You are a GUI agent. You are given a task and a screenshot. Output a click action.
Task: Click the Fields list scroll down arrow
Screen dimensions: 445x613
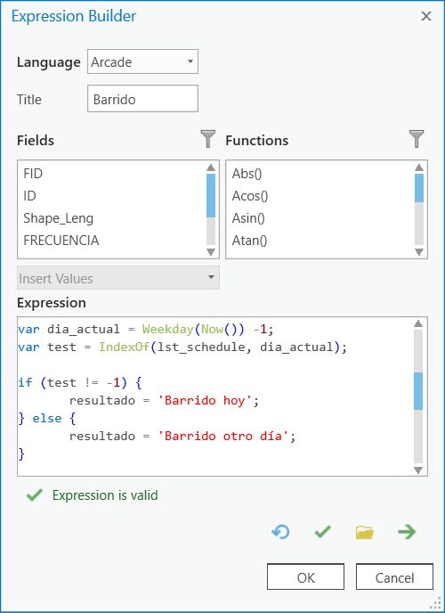[211, 251]
